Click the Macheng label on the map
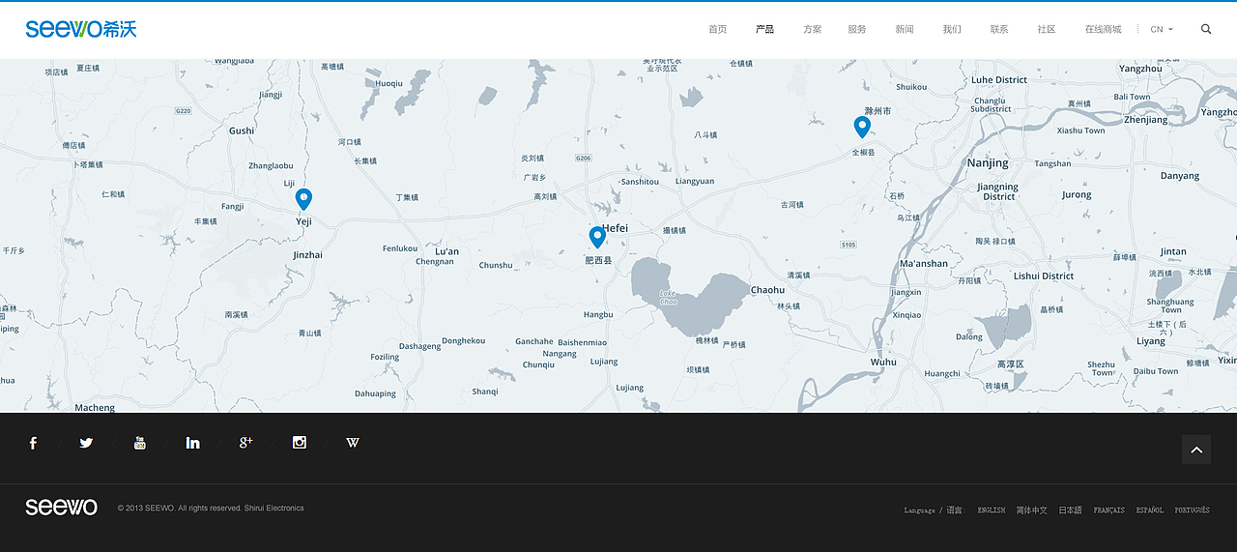1237x552 pixels. [95, 408]
